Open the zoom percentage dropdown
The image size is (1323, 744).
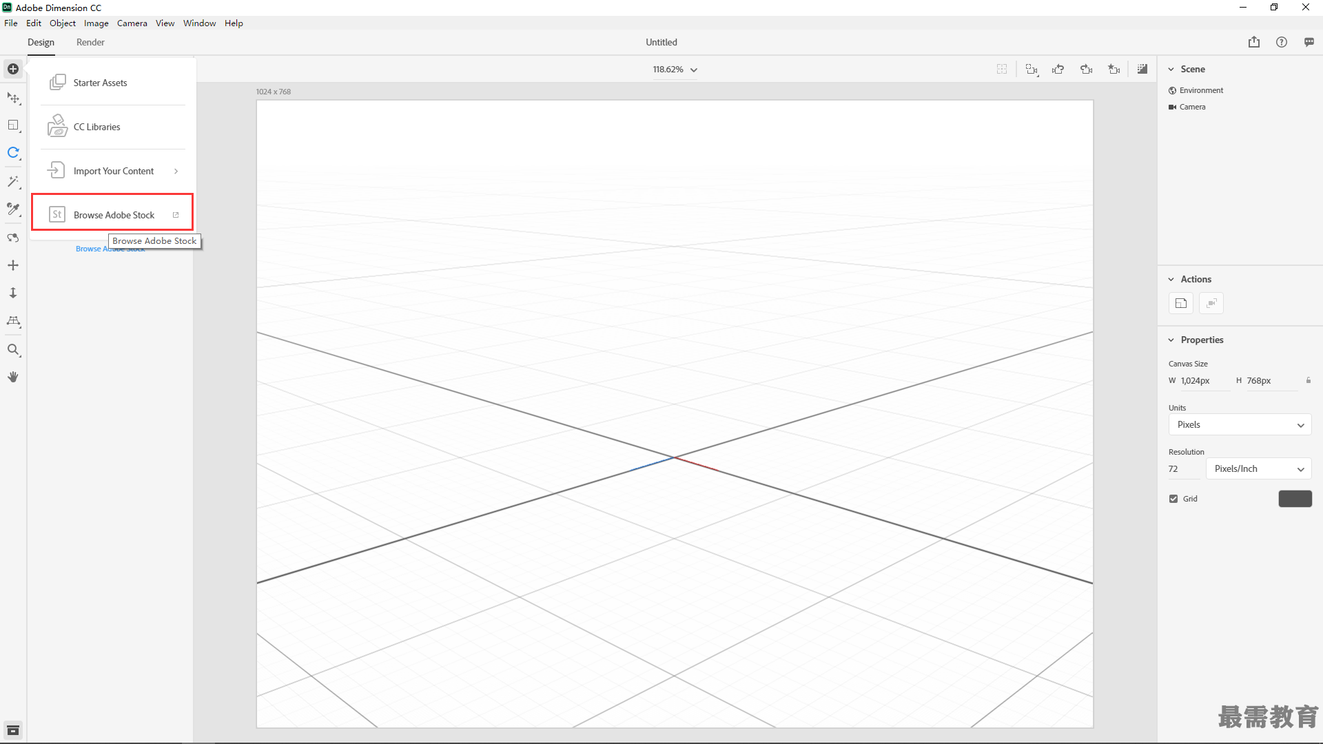pos(675,70)
